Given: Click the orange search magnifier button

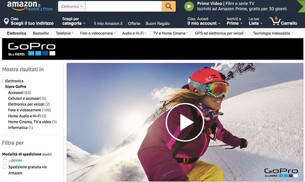Looking at the screenshot, I should click(168, 6).
